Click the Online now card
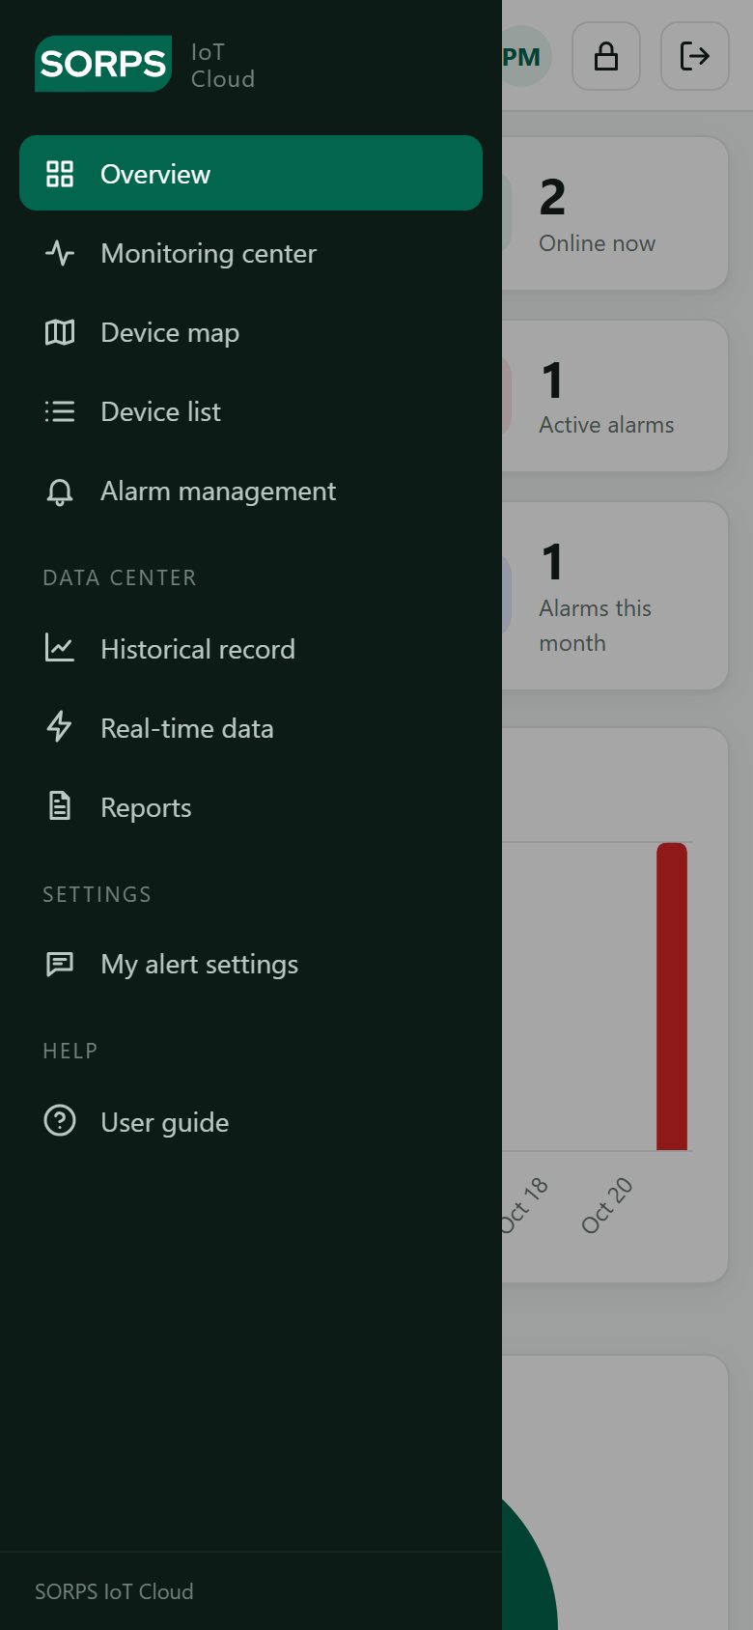Screen dimensions: 753x1630 615,213
